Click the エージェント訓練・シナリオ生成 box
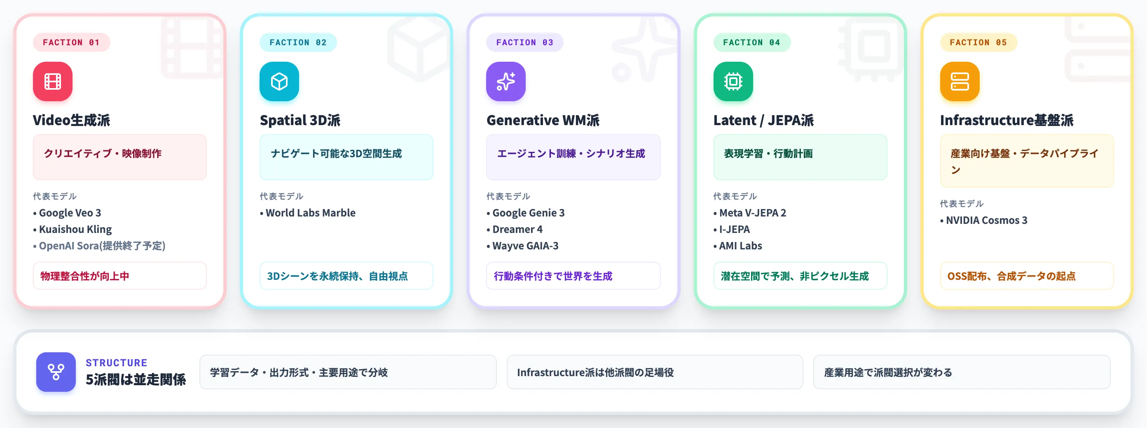 [573, 157]
